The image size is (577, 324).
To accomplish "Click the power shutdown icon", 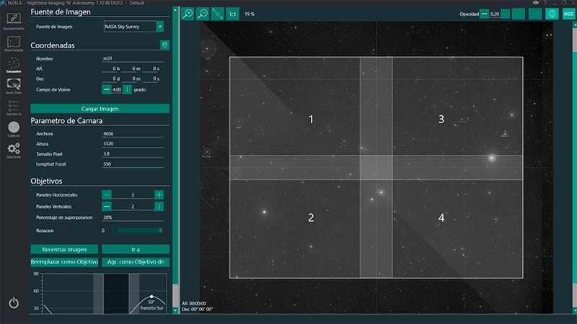I will 14,303.
